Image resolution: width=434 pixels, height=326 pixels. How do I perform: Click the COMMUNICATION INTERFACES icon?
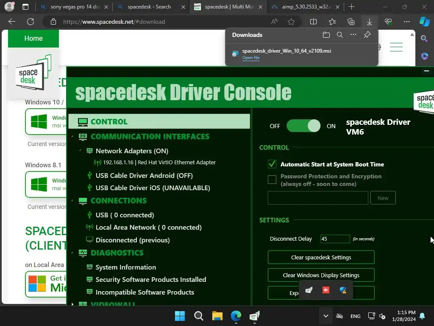(x=83, y=137)
